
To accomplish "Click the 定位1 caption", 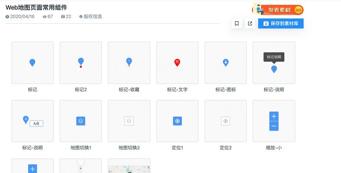I will pos(177,147).
